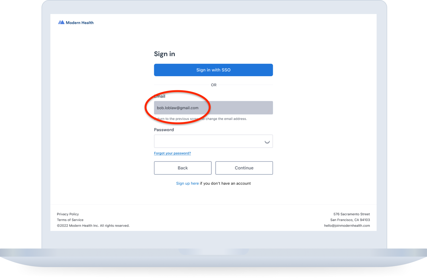Click the Modern Health mountain logo icon
Screen dimensions: 427x279
[61, 23]
